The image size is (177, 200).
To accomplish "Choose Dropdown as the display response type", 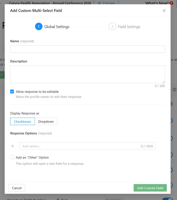I will (46, 121).
